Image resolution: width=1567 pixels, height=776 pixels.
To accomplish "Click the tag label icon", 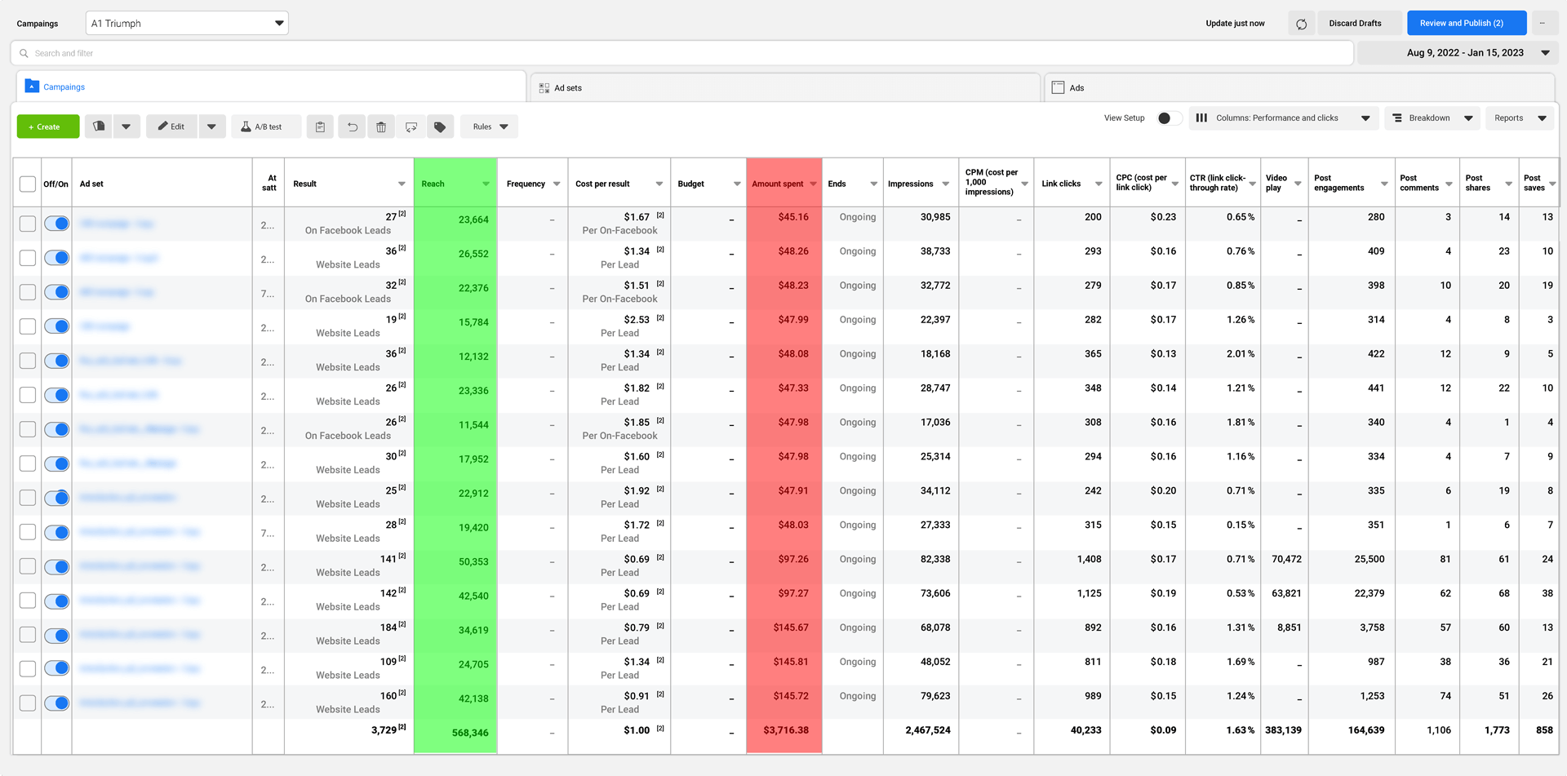I will point(440,126).
